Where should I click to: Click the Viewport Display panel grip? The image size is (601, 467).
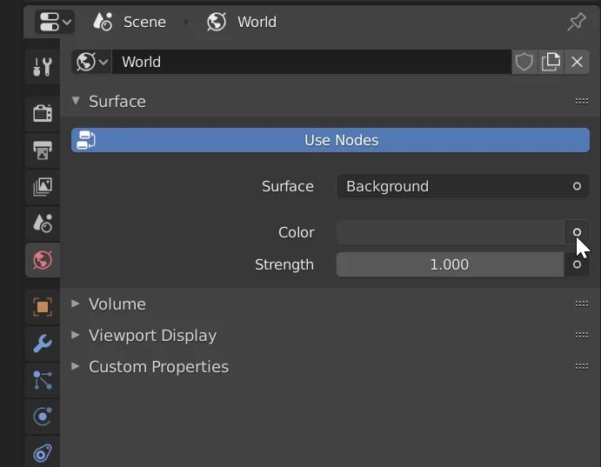pyautogui.click(x=582, y=335)
